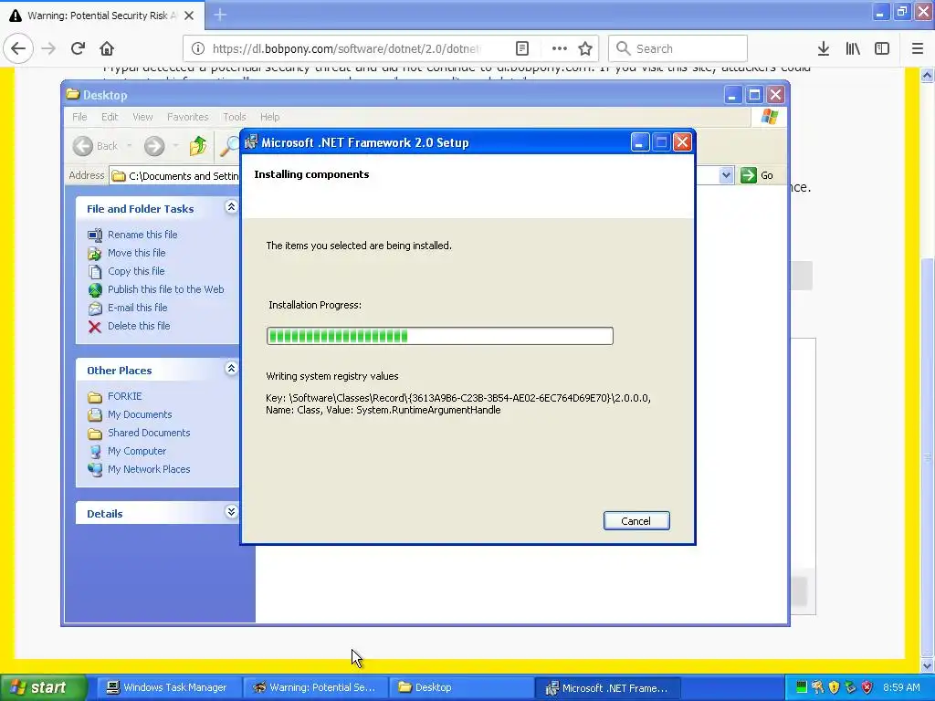935x701 pixels.
Task: Click Rename this file
Action: 142,235
